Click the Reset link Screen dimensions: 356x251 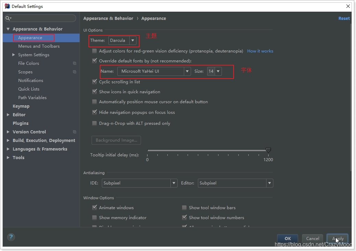344,19
